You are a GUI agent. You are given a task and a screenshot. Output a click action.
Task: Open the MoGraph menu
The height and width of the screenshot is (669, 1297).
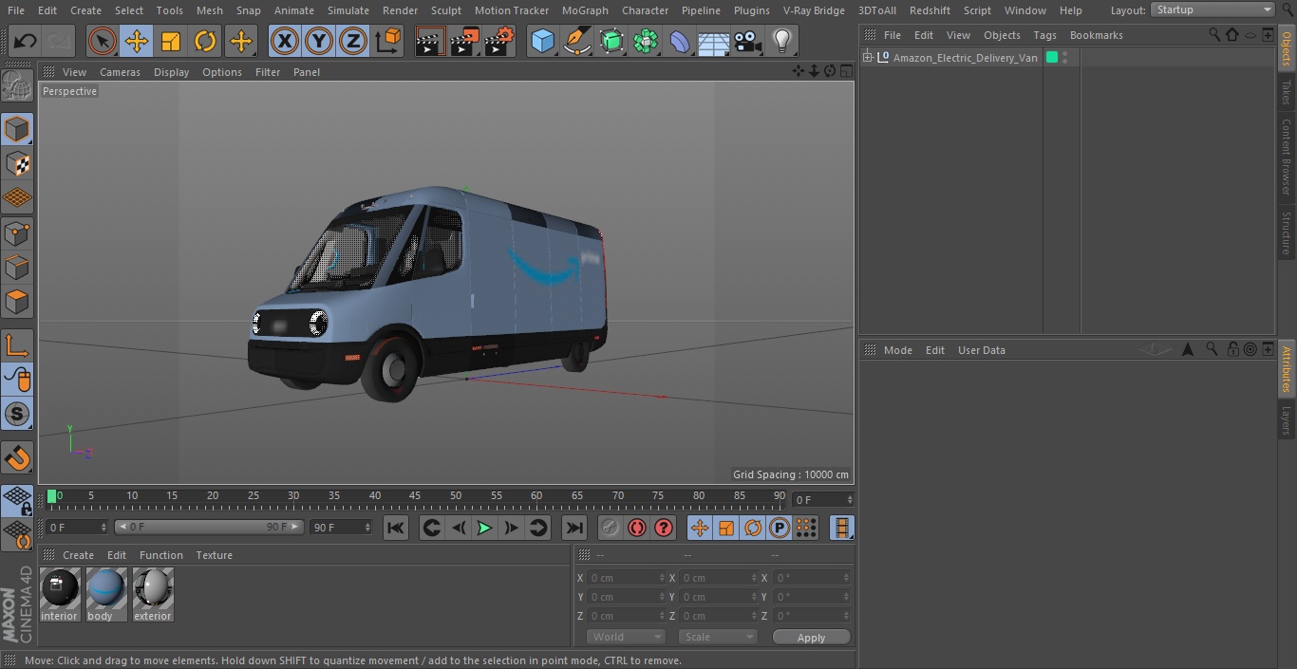585,10
